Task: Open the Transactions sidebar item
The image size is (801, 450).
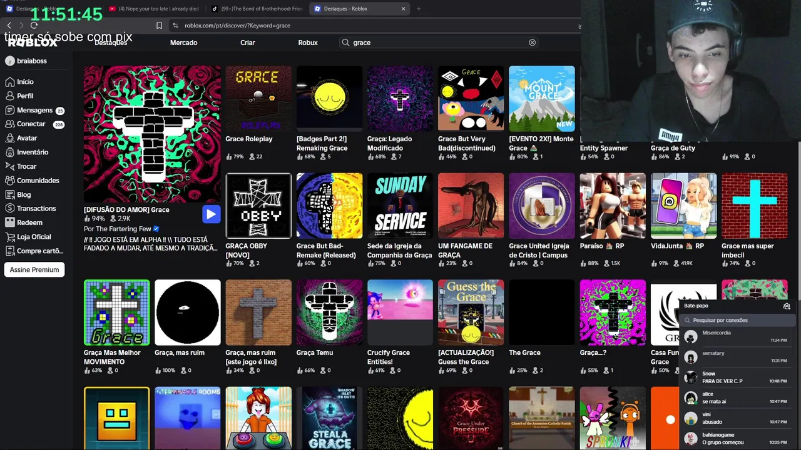Action: (30, 209)
